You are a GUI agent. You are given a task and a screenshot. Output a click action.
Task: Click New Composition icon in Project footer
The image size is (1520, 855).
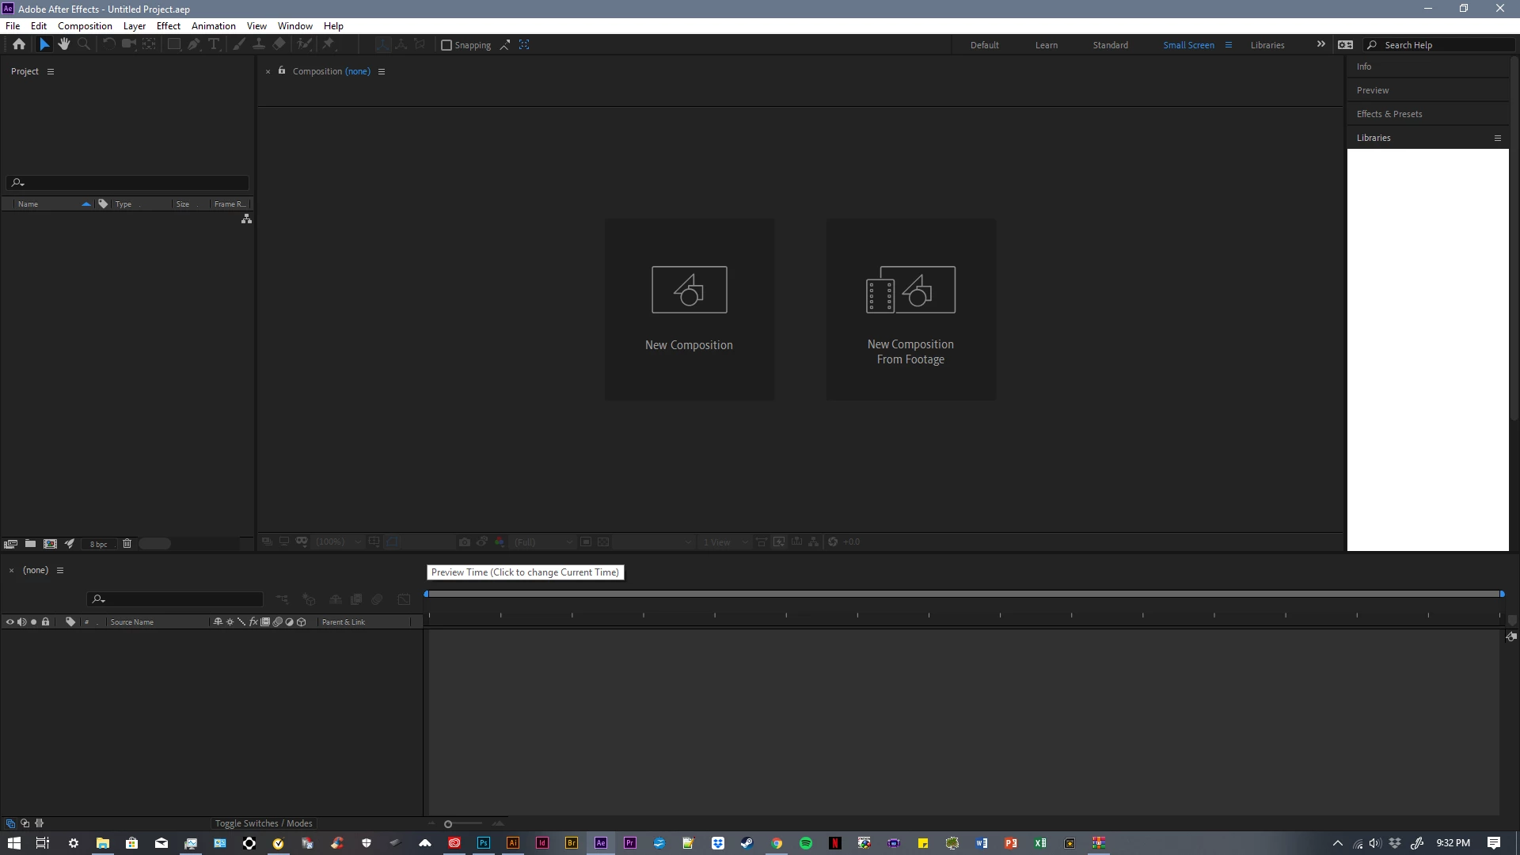50,544
